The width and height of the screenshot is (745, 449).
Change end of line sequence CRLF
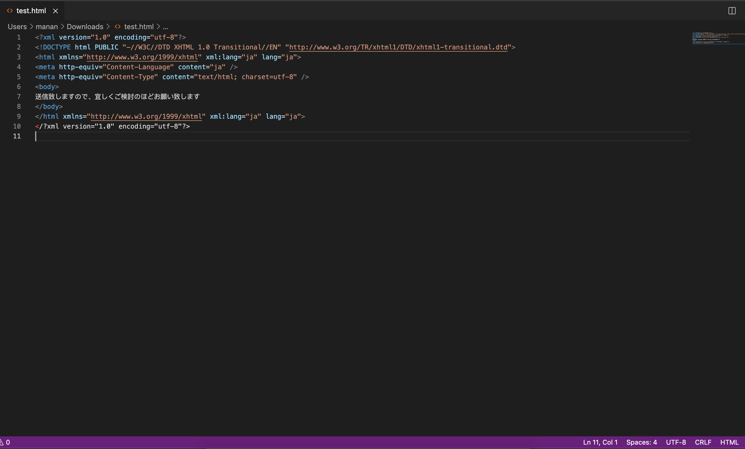[x=703, y=442]
